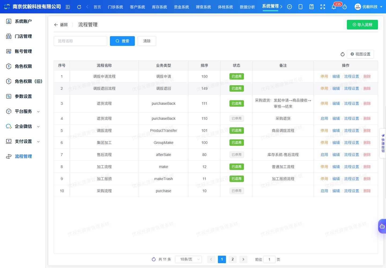Image resolution: width=386 pixels, height=268 pixels.
Task: Open the floating robot assistant button
Action: 382,226
